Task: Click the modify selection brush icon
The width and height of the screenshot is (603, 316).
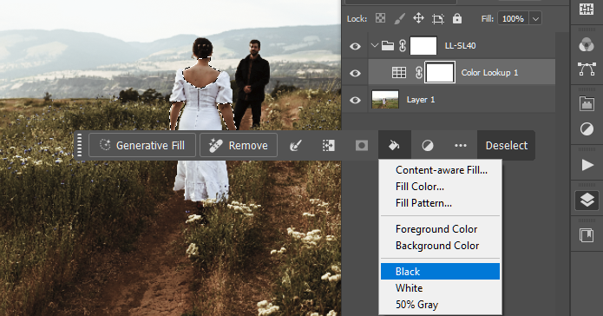Action: (x=295, y=146)
